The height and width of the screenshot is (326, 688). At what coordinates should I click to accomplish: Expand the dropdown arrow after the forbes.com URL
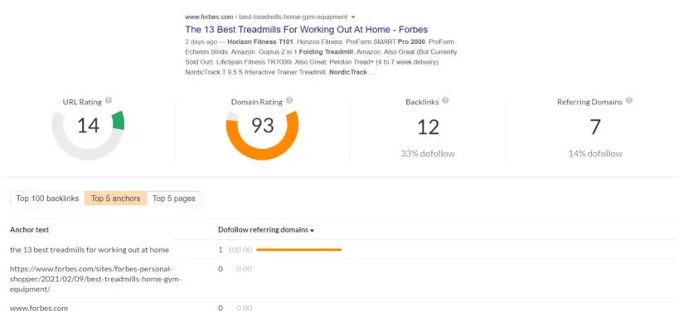point(353,17)
